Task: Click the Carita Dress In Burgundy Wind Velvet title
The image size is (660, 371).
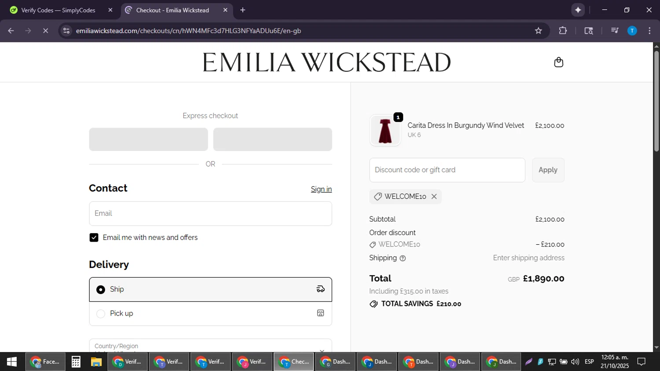Action: [x=466, y=125]
